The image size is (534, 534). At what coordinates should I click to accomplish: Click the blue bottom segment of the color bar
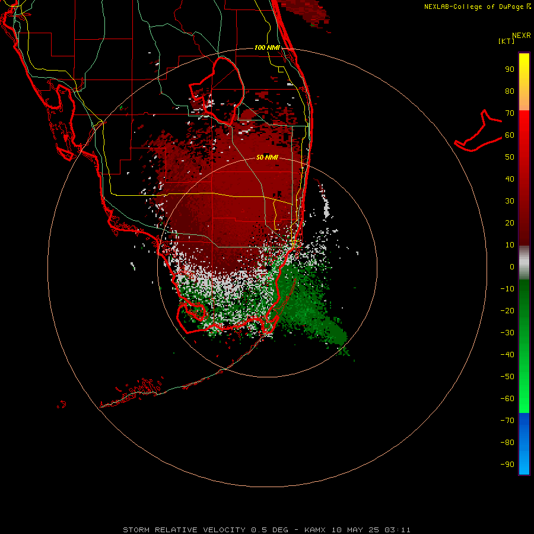click(524, 443)
